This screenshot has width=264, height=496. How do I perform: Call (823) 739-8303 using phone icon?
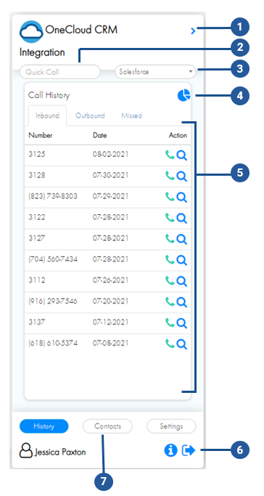point(170,197)
